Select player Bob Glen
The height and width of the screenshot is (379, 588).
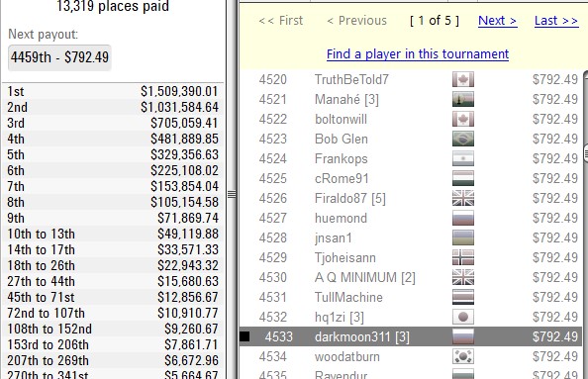[342, 140]
